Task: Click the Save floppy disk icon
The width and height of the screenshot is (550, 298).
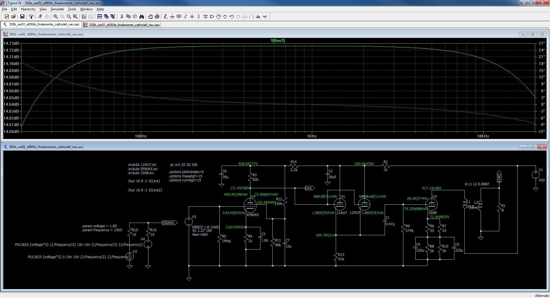Action: tap(22, 17)
